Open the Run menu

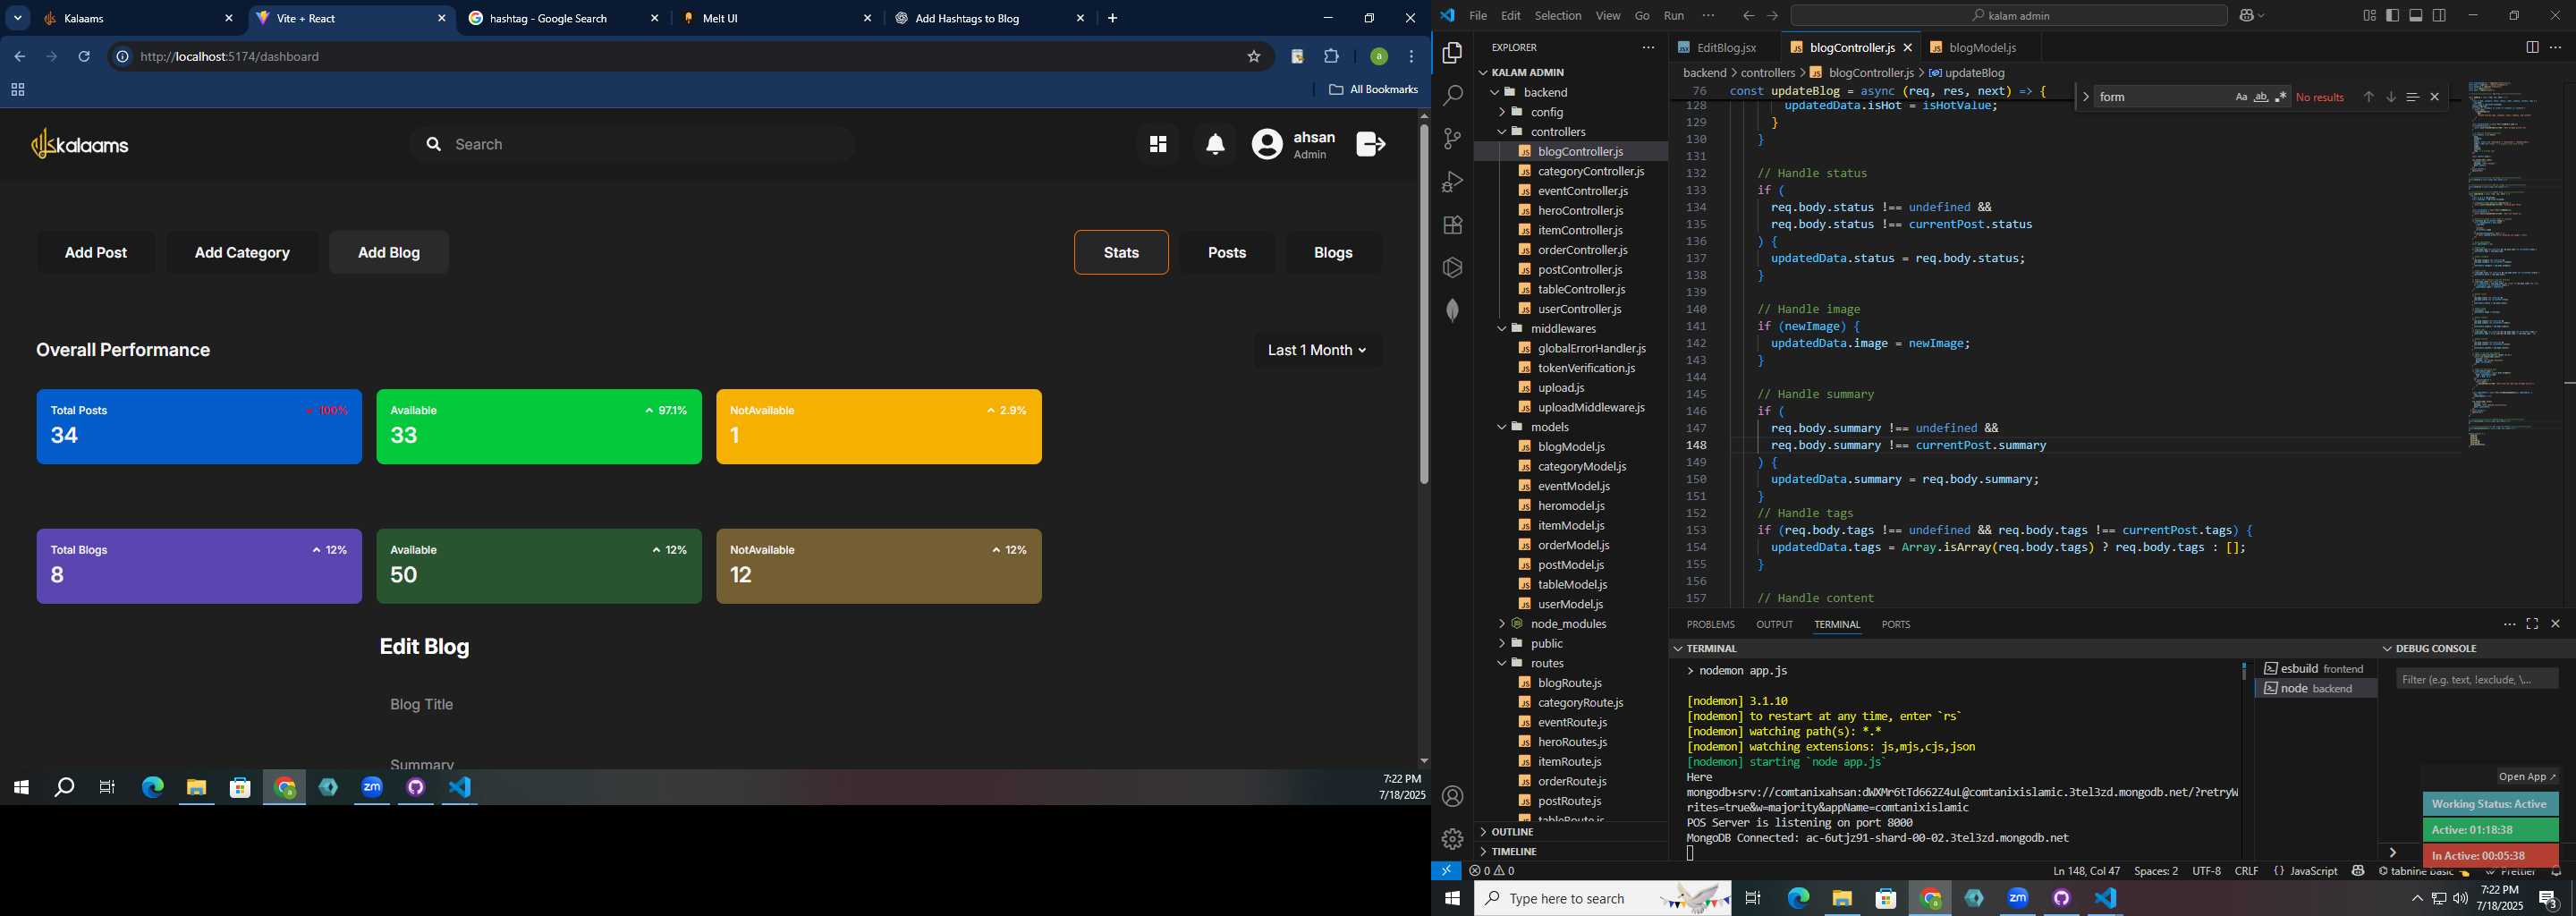coord(1674,16)
